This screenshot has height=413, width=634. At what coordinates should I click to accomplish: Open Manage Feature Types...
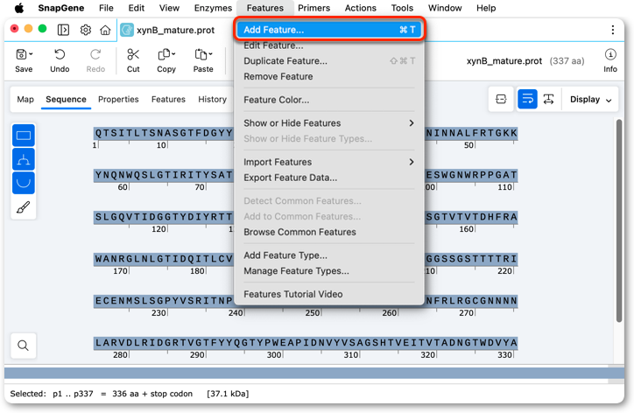click(x=329, y=271)
